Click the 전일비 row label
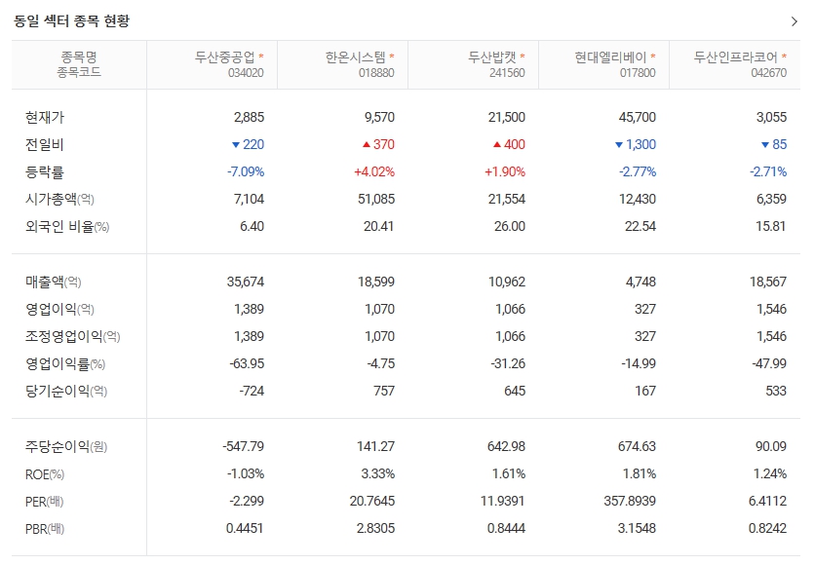Screen dimensions: 815x565 (45, 144)
